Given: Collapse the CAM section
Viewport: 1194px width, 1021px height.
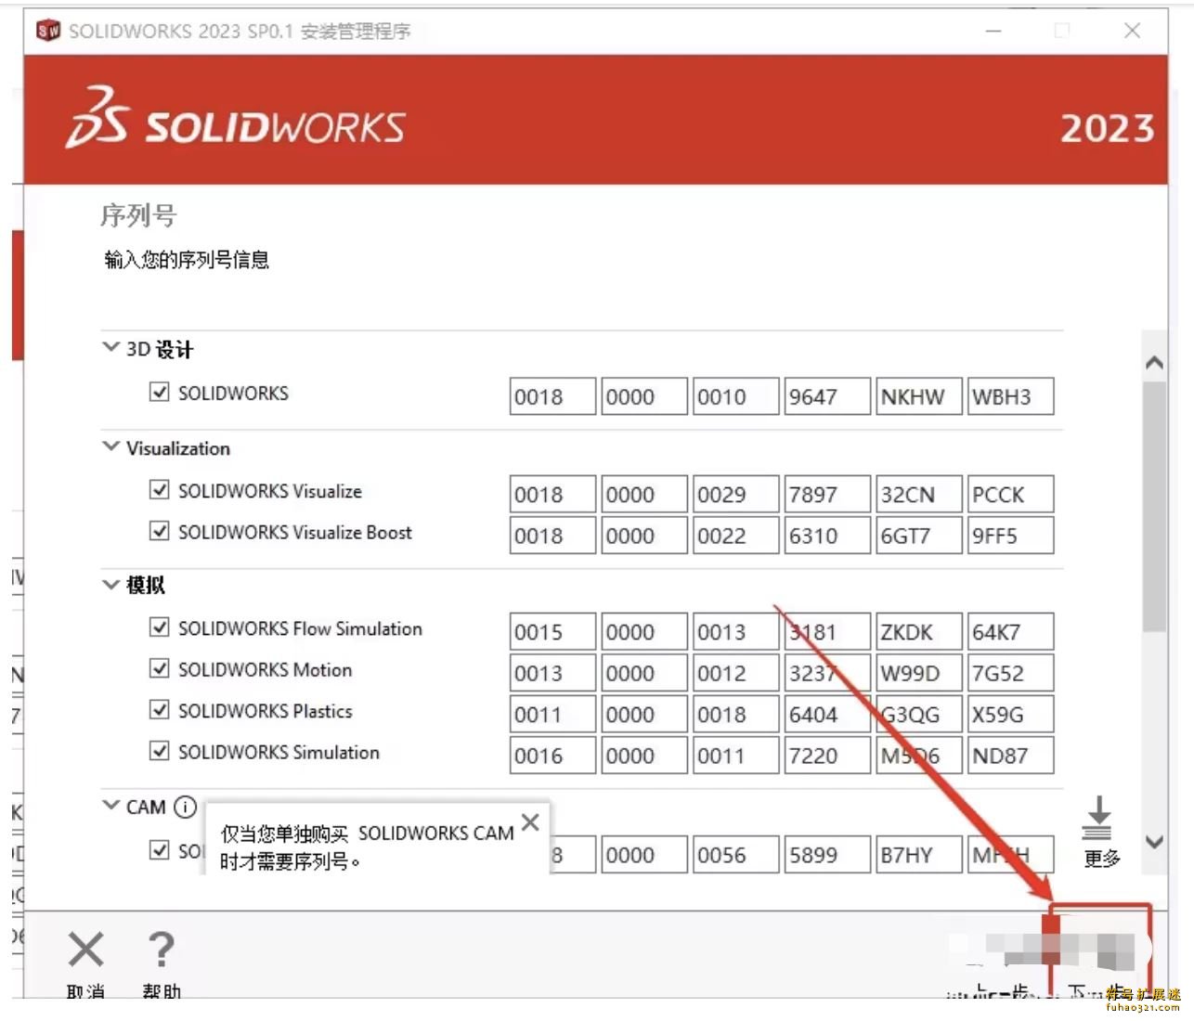Looking at the screenshot, I should pos(110,805).
